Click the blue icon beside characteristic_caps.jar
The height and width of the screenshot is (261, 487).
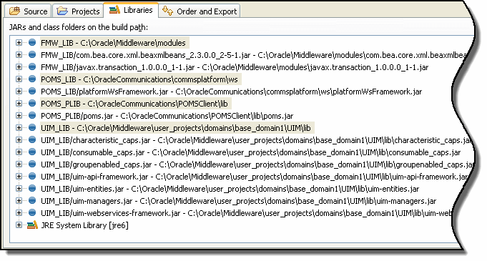pyautogui.click(x=32, y=139)
